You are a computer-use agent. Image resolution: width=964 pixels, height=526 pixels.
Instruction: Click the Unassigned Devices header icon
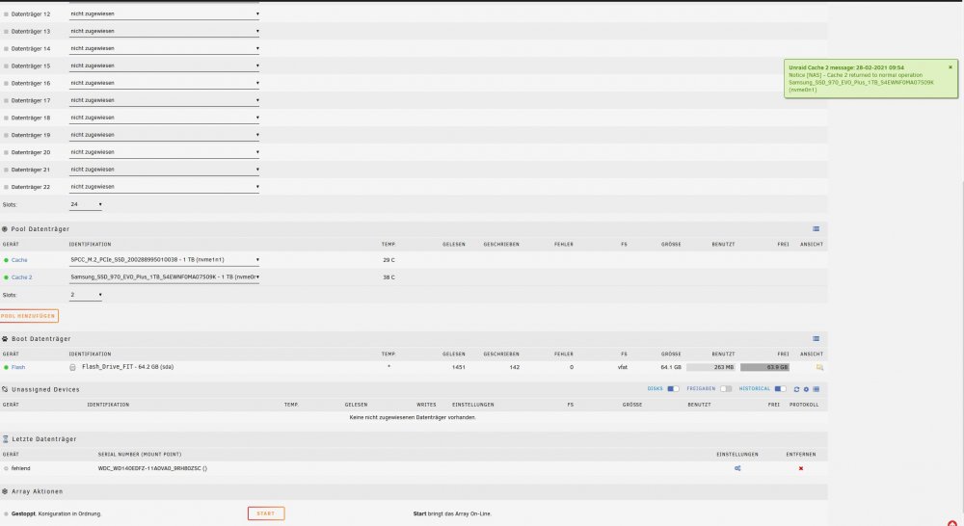pos(5,389)
